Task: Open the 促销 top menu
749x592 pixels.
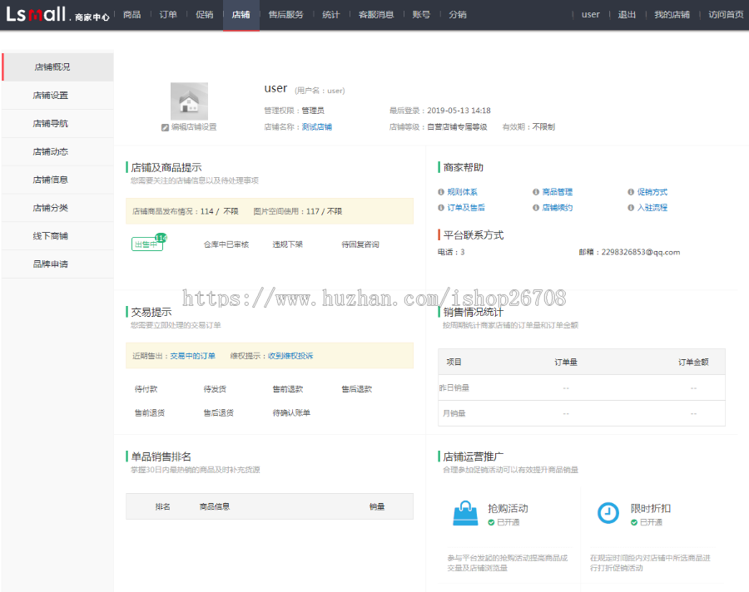Action: pyautogui.click(x=205, y=15)
